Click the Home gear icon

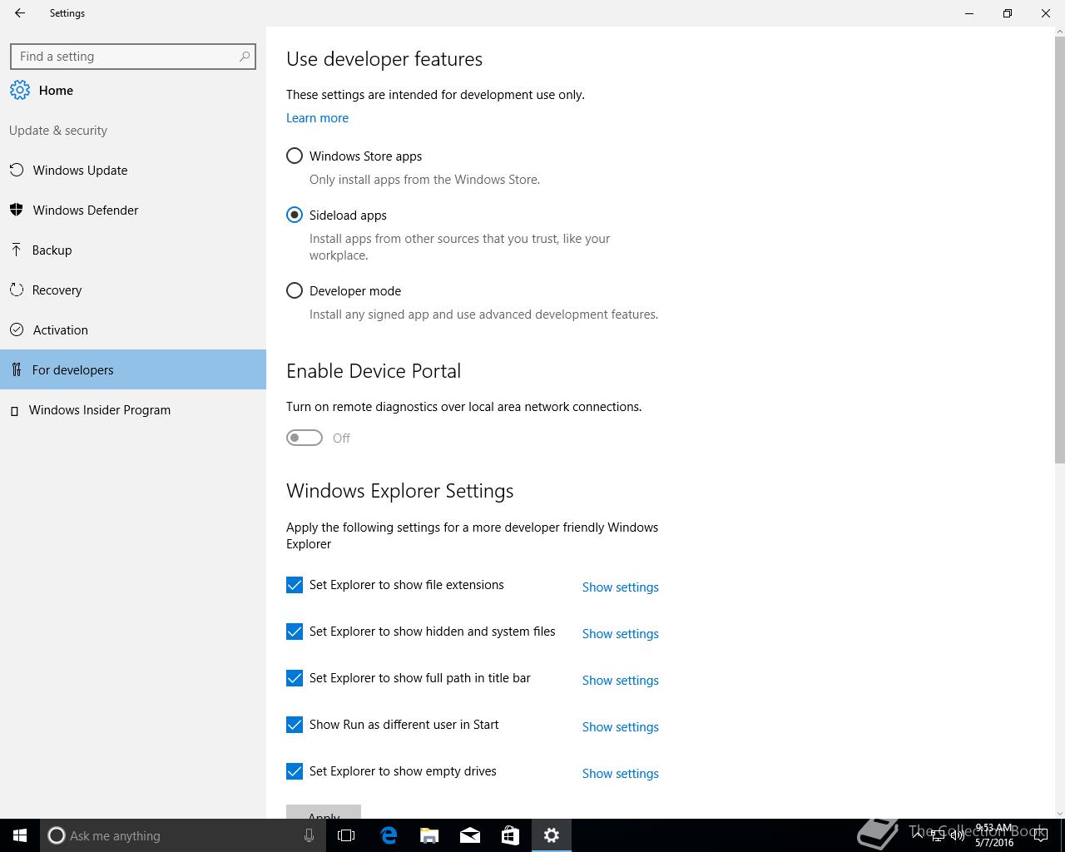point(20,91)
